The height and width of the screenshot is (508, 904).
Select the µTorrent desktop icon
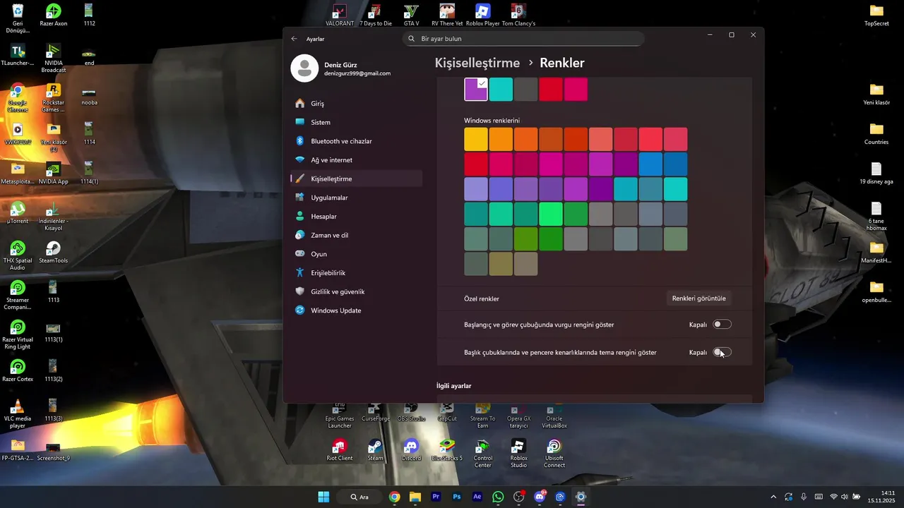[x=18, y=212]
